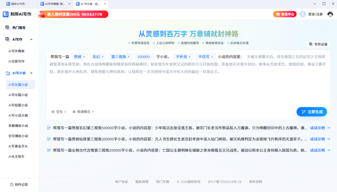
Task: Open the 第三视角 perspective dropdown
Action: [120, 56]
